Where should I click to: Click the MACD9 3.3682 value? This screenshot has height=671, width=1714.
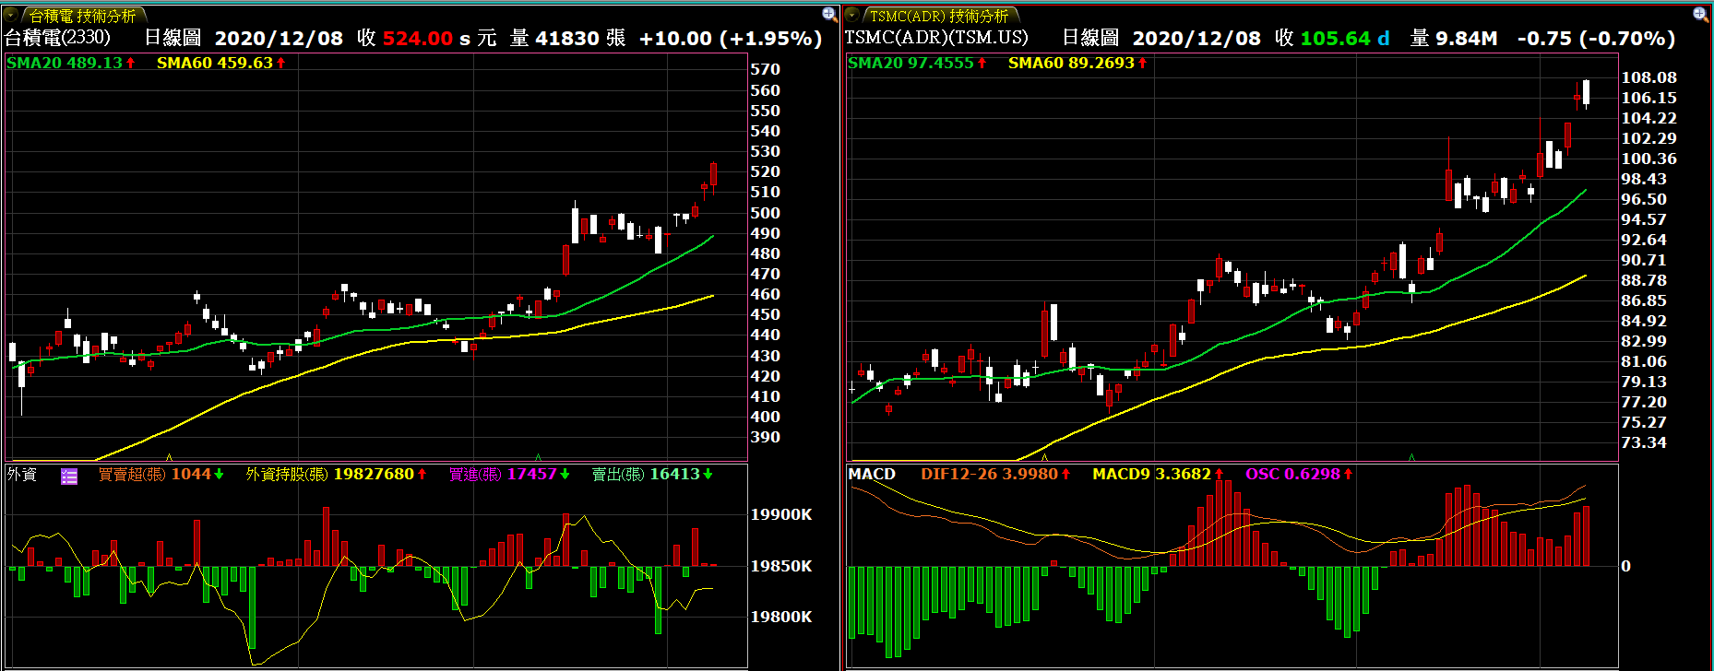click(x=1158, y=474)
